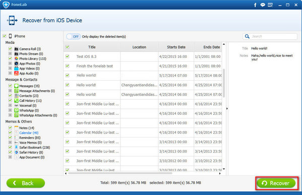Select the App Photos icon
This screenshot has width=302, height=195.
coord(16,63)
